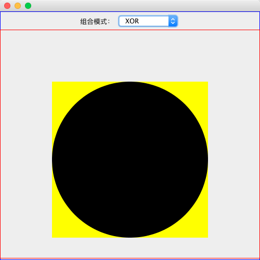This screenshot has width=260, height=260.
Task: Click the 组合模式 label
Action: [x=95, y=22]
